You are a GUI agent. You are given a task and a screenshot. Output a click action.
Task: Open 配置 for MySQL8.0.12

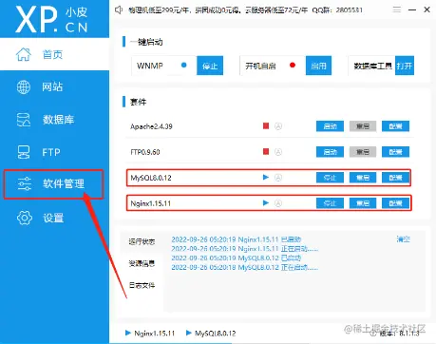pos(395,178)
